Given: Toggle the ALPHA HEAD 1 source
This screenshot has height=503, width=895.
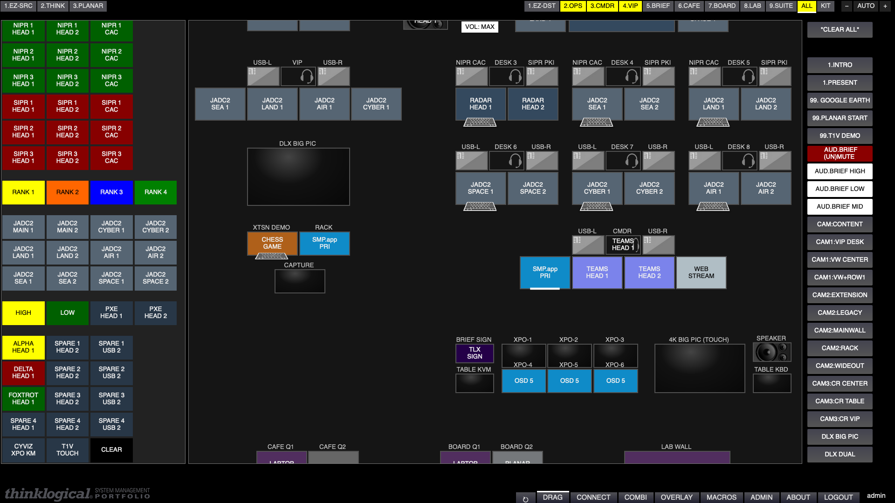Looking at the screenshot, I should pyautogui.click(x=23, y=347).
